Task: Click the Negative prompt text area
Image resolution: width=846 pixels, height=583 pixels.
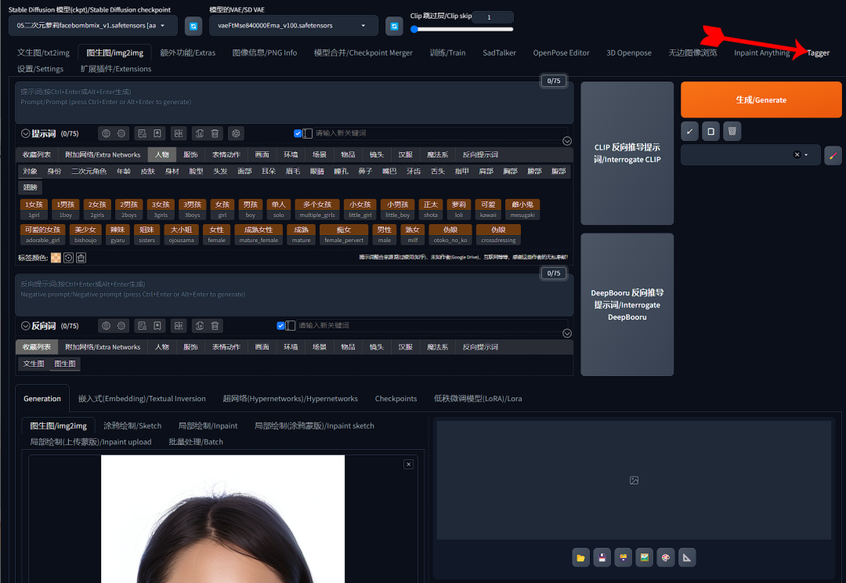Action: tap(294, 295)
